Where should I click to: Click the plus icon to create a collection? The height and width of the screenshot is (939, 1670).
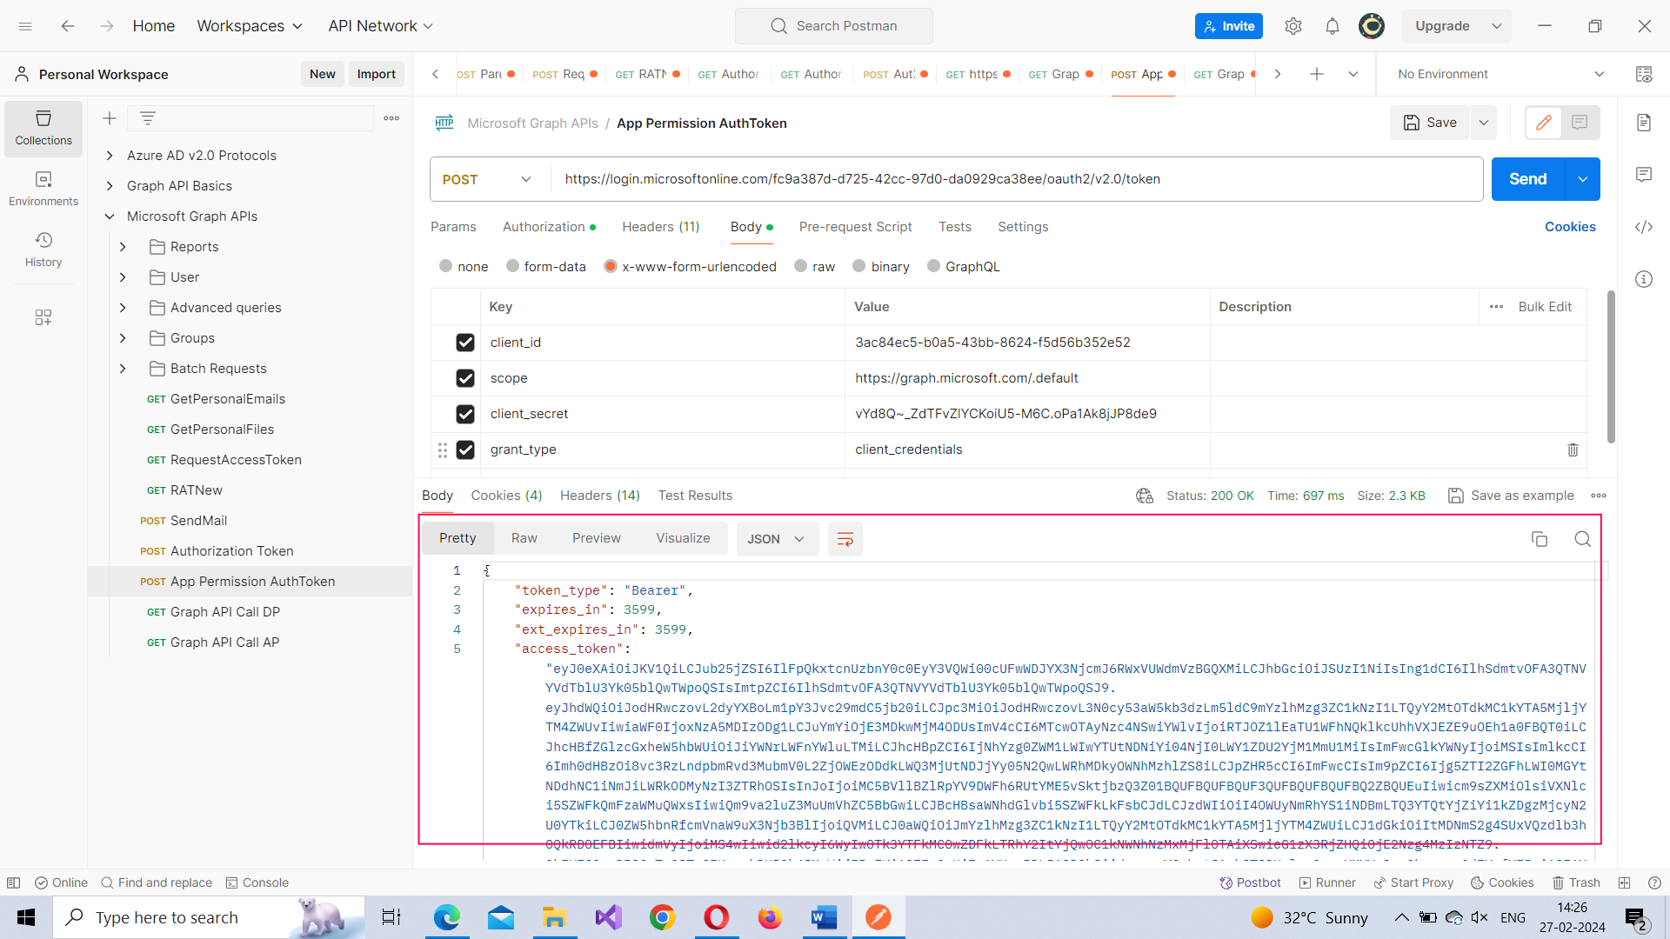tap(110, 118)
